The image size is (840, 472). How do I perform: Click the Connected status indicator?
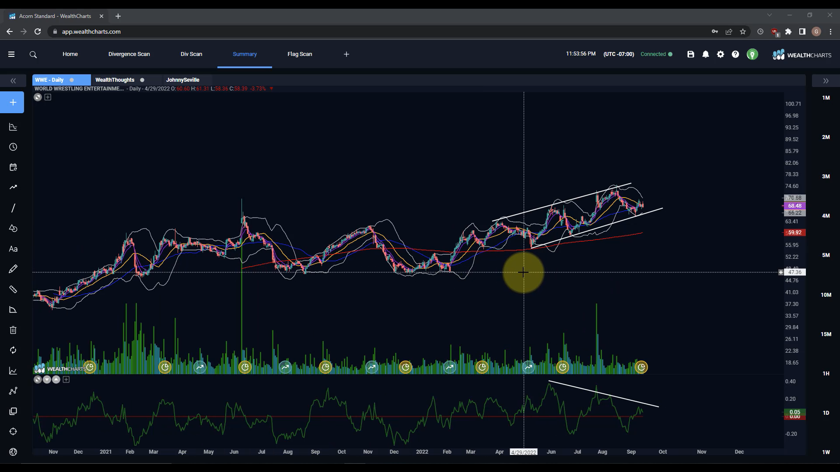[x=656, y=54]
